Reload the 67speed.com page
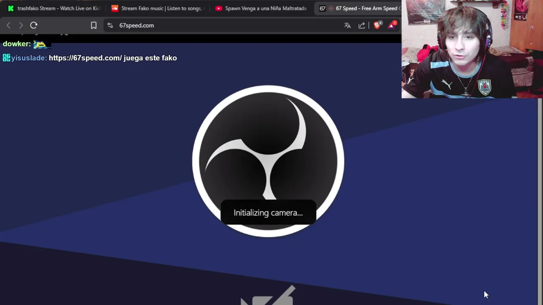Image resolution: width=543 pixels, height=305 pixels. [x=34, y=25]
